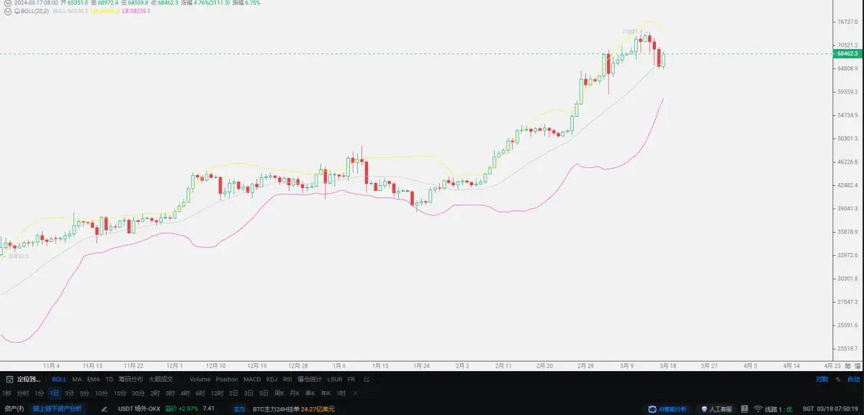This screenshot has width=864, height=415.
Task: Open 资产(₮) assets selector
Action: tap(14, 409)
